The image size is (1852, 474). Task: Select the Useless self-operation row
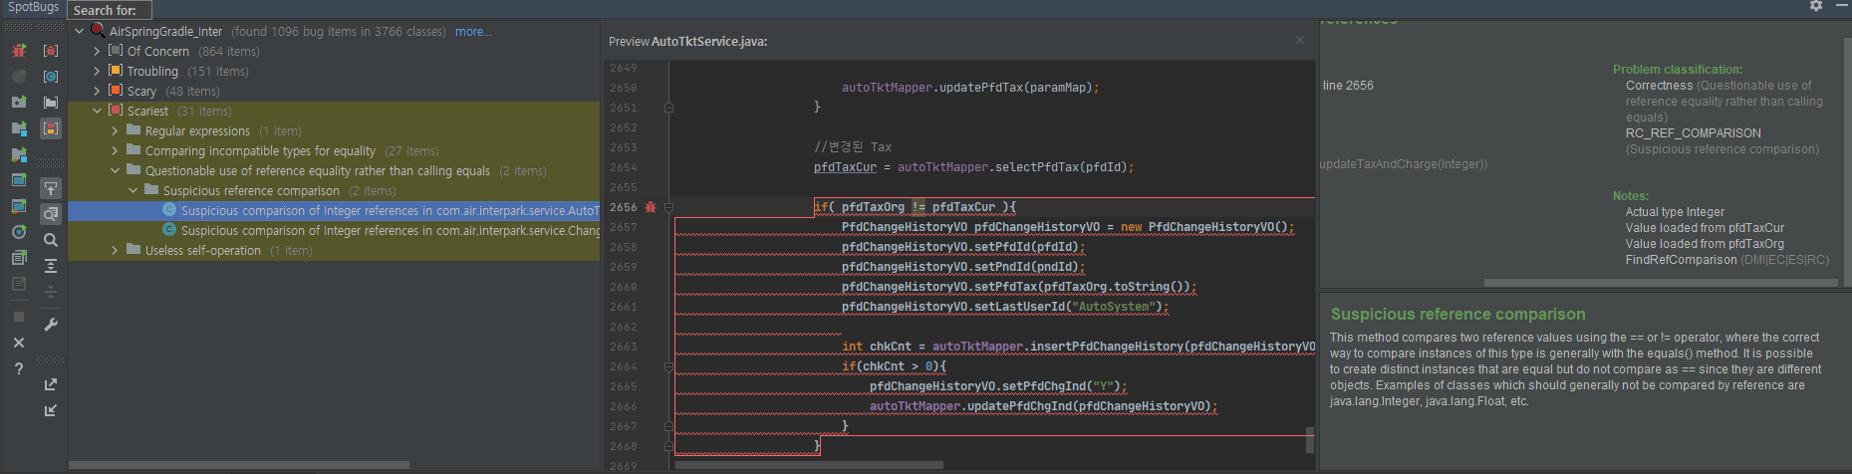tap(334, 250)
